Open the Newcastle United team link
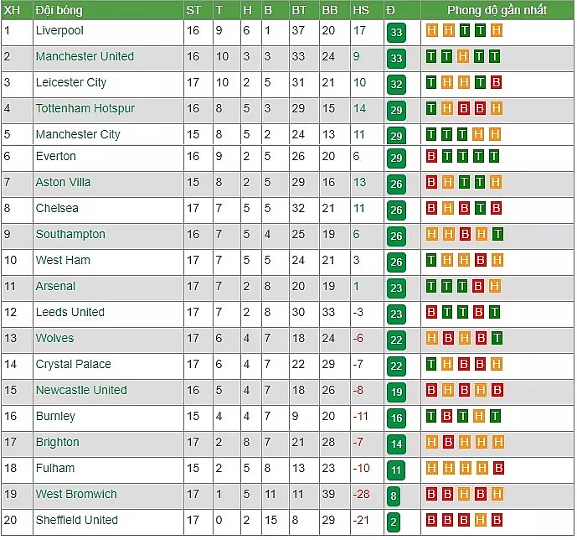The image size is (577, 540). 81,390
